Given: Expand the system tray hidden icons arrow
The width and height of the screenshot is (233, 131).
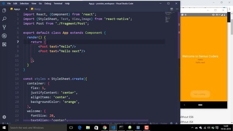Looking at the screenshot, I should coord(192,128).
